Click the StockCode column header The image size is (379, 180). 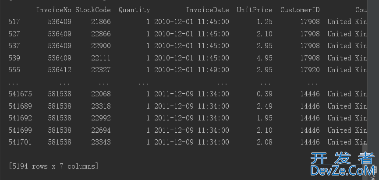click(93, 10)
